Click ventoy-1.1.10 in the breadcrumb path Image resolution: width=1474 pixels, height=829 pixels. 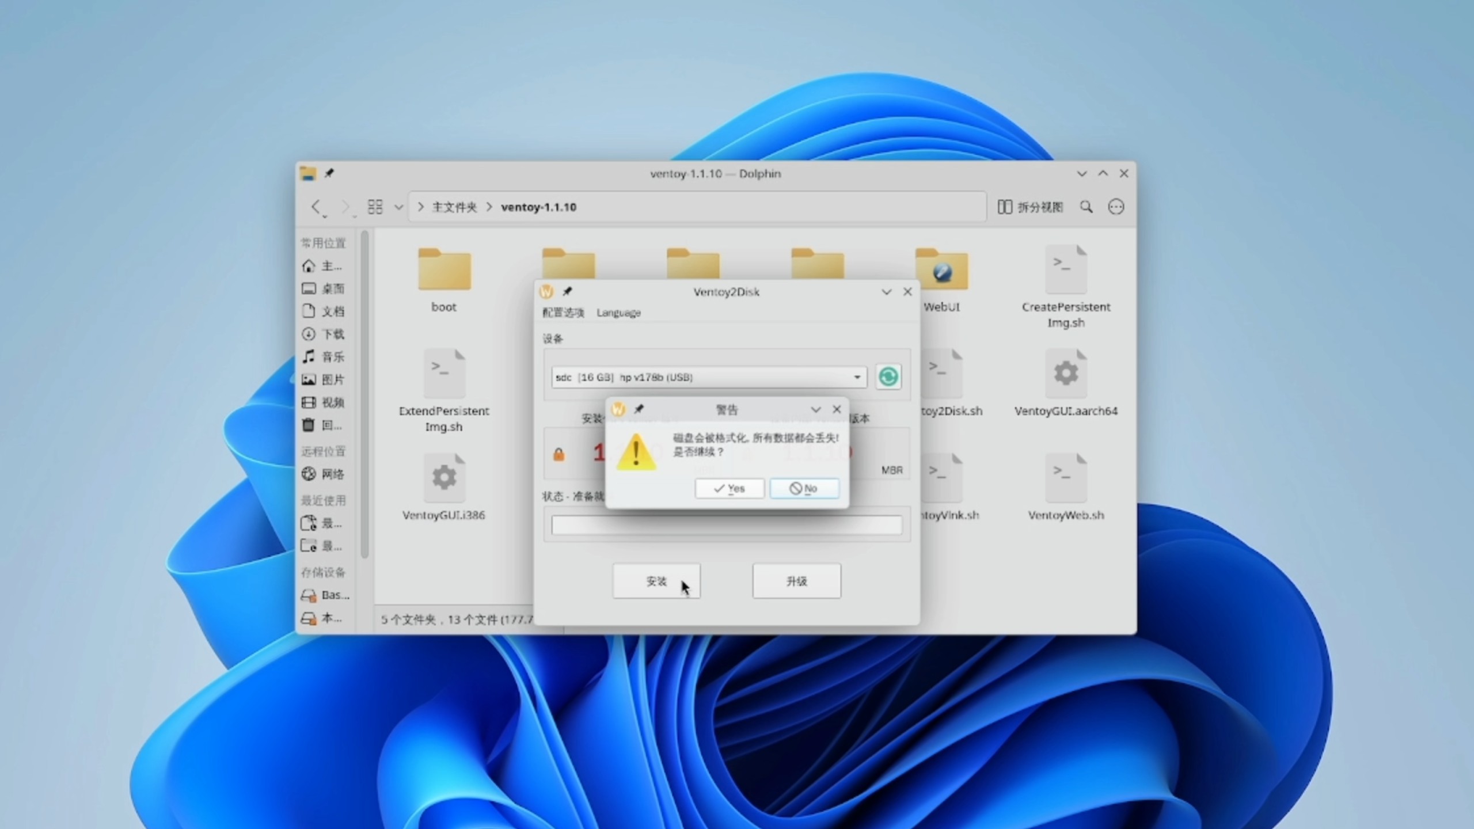point(538,207)
